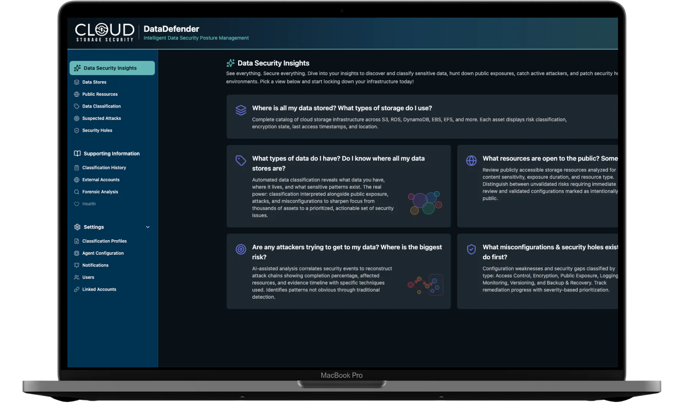Open 'What types of data do I have?' card
The height and width of the screenshot is (419, 685).
point(338,186)
